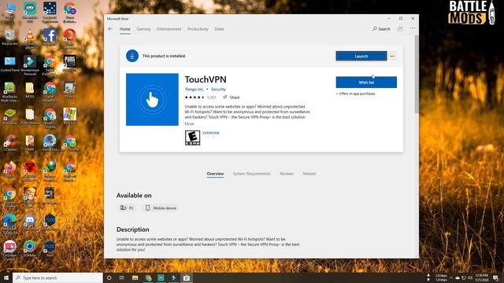Screen dimensions: 504x283
Task: Select the System Requirements tab
Action: [x=252, y=174]
